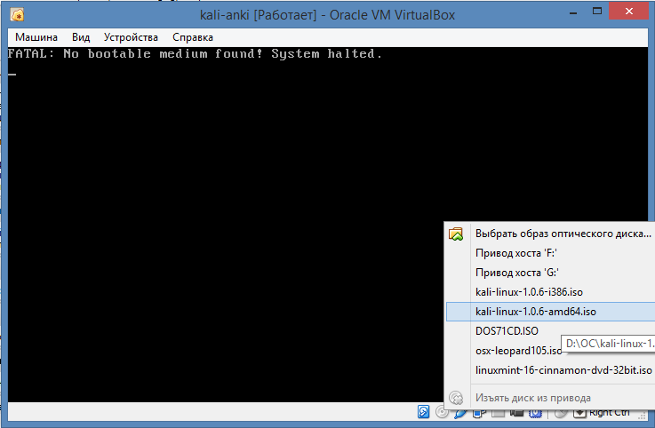Image resolution: width=655 pixels, height=428 pixels.
Task: Click the VirtualBox icon in the title bar
Action: [17, 15]
